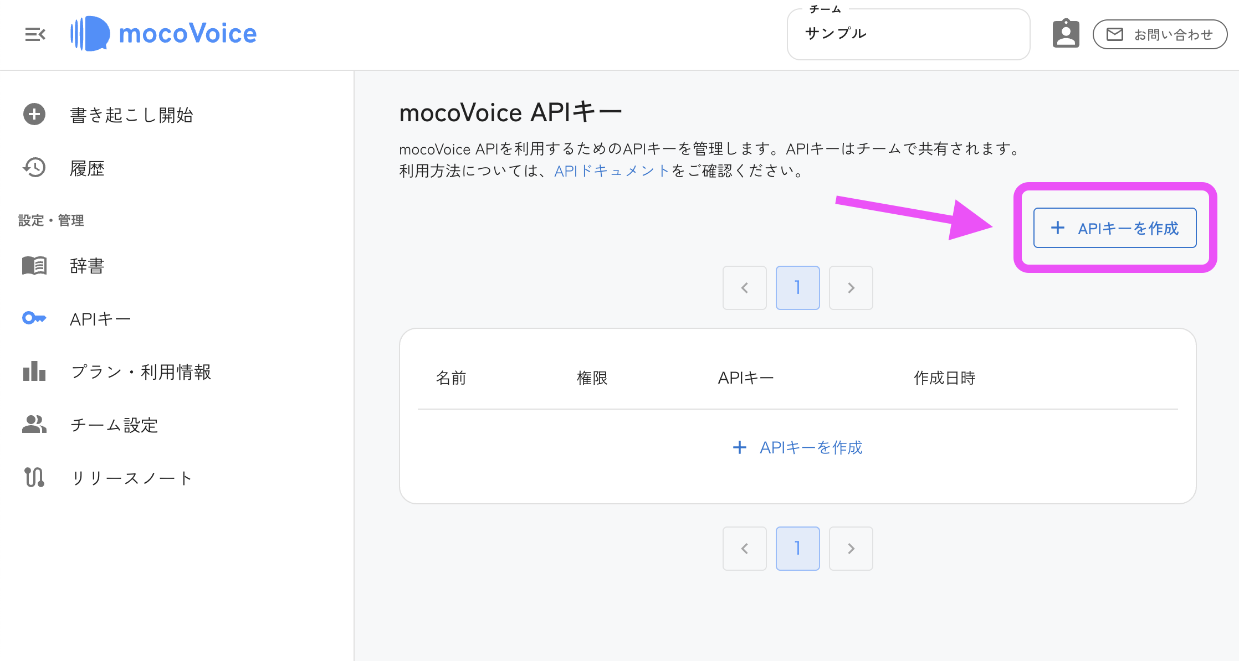Open the user account profile icon
The width and height of the screenshot is (1239, 661).
point(1066,34)
